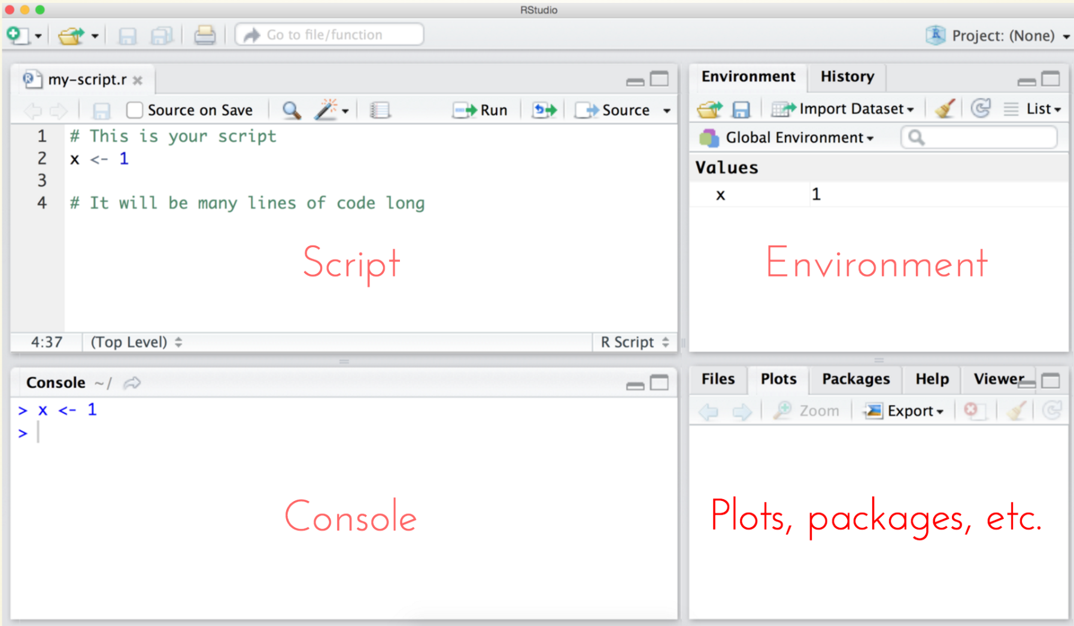Open the Global Environment selector
Image resolution: width=1074 pixels, height=626 pixels.
787,138
